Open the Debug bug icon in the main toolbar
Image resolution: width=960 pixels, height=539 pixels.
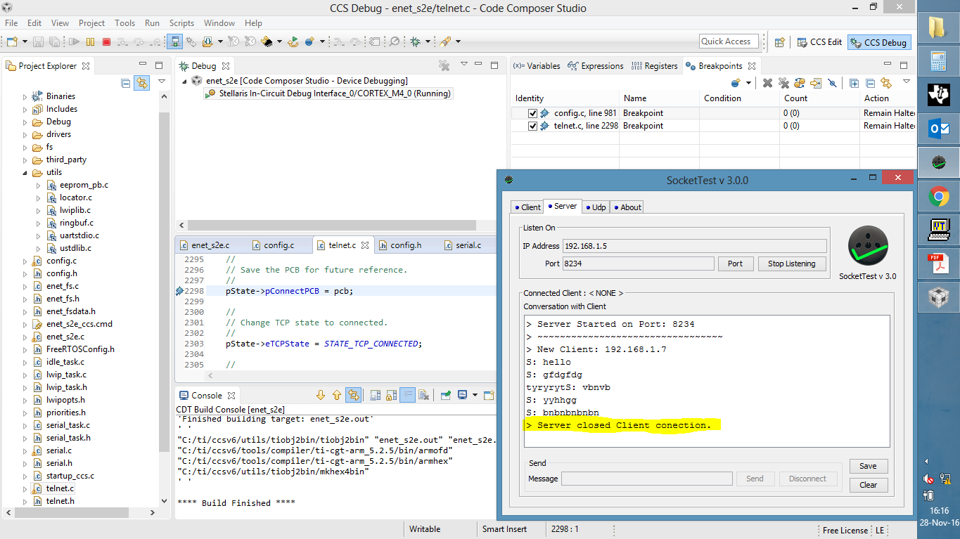tap(415, 42)
